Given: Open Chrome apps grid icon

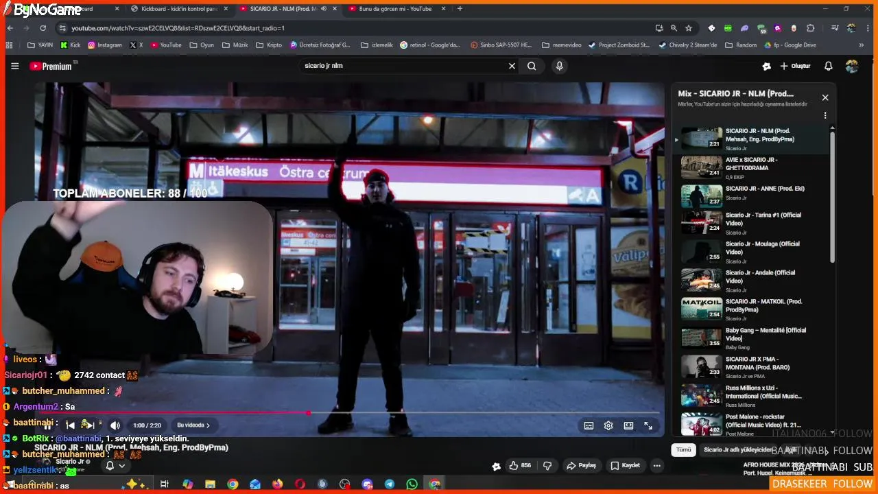Looking at the screenshot, I should (9, 45).
